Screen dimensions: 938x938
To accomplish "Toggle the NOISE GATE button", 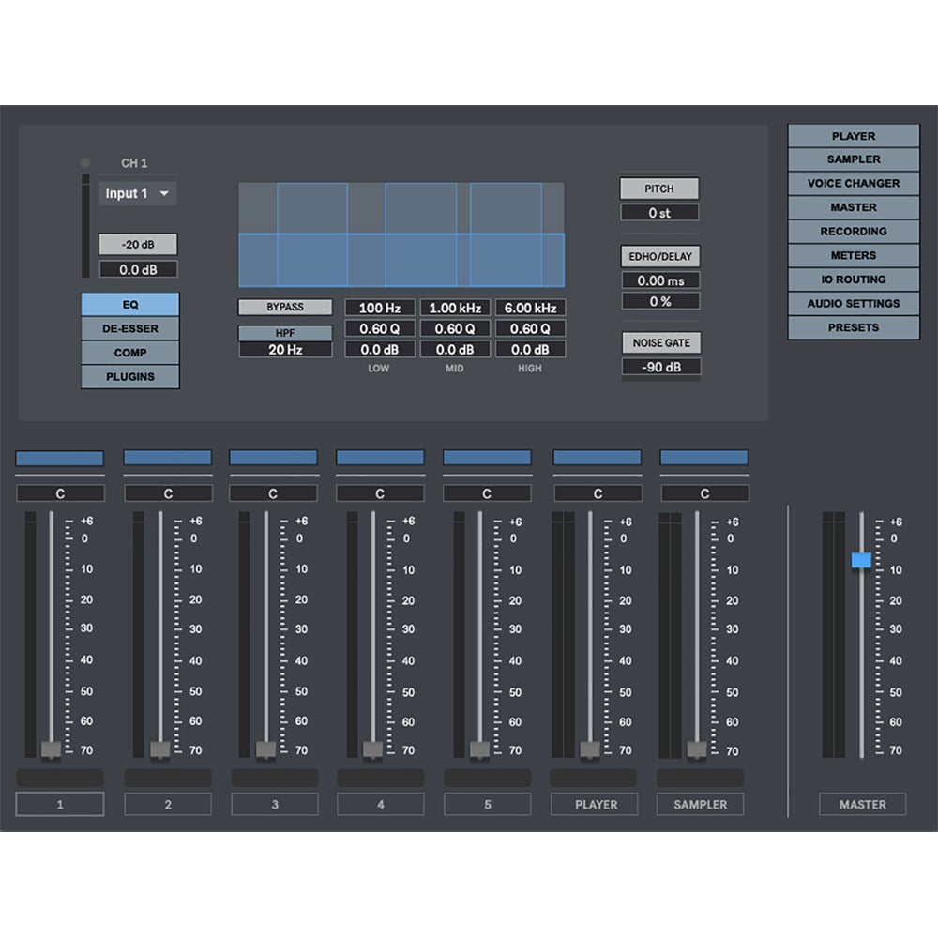I will 660,343.
